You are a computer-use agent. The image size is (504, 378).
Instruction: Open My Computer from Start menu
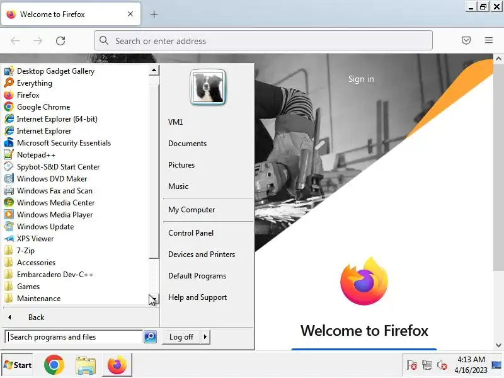pos(192,210)
